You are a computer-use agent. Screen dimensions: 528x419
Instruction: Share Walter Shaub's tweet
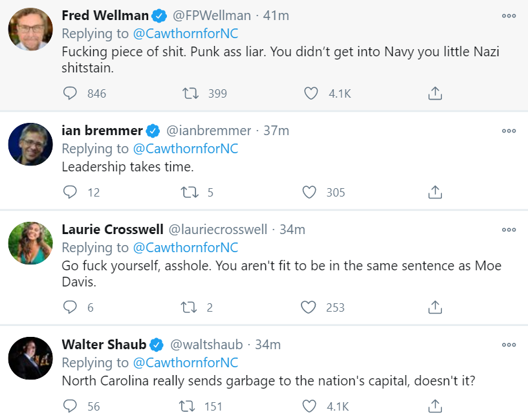click(x=435, y=406)
